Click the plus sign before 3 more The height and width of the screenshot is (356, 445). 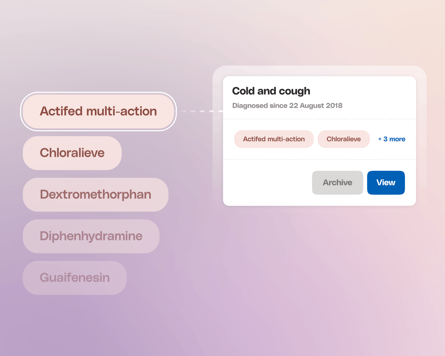pyautogui.click(x=380, y=139)
